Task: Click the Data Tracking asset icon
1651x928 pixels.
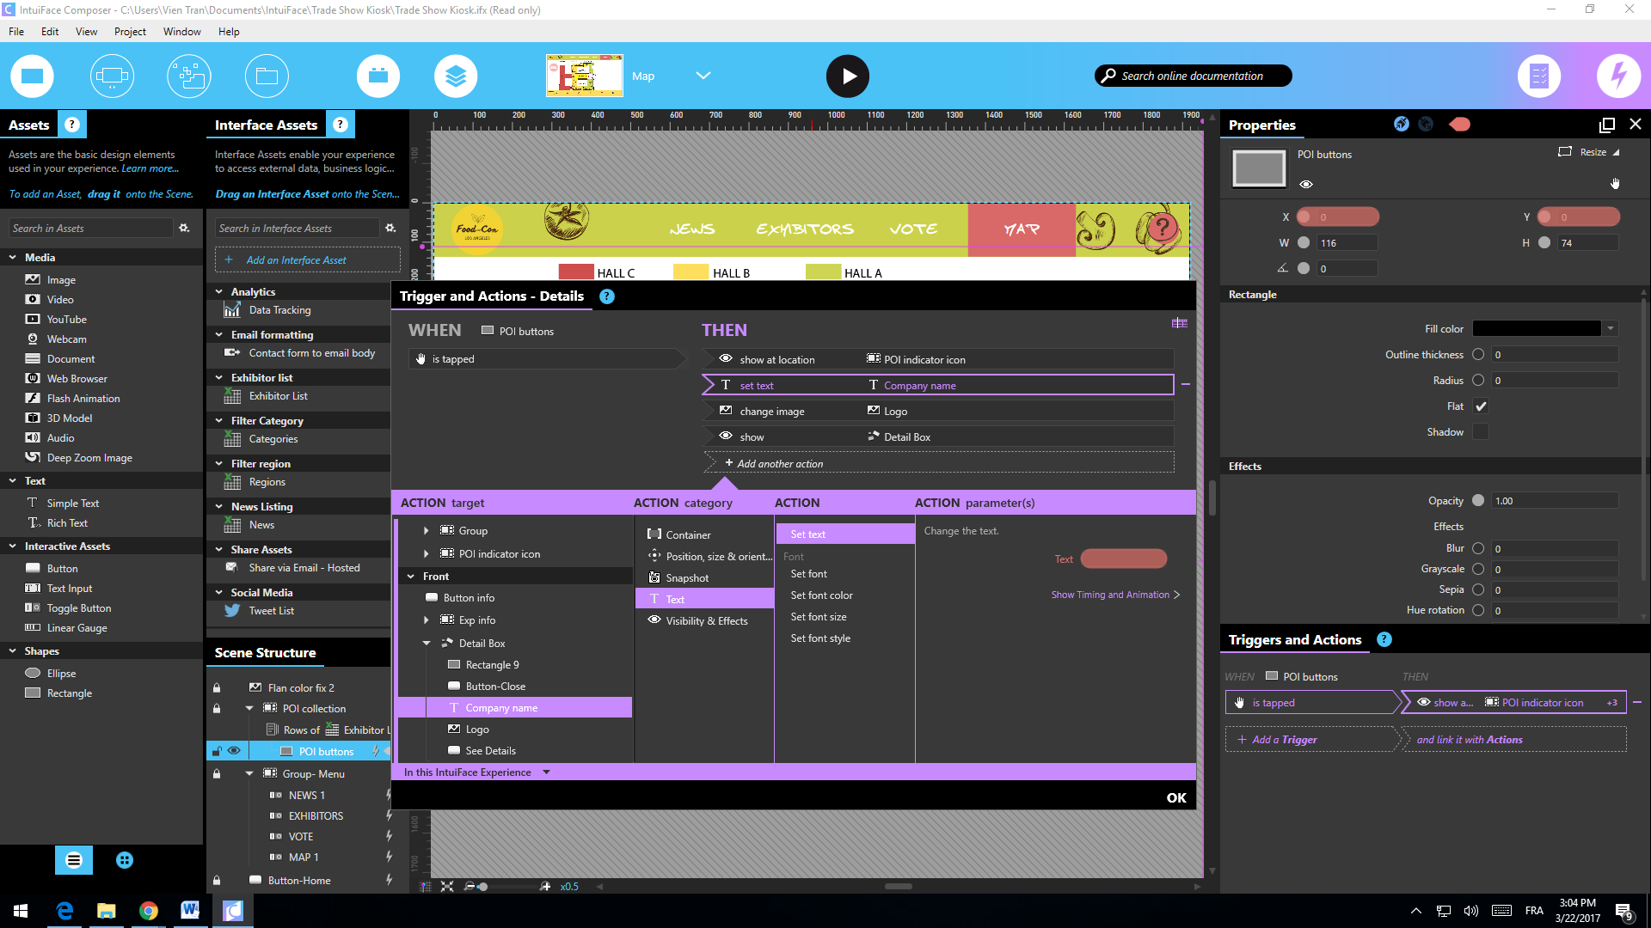Action: [x=232, y=310]
